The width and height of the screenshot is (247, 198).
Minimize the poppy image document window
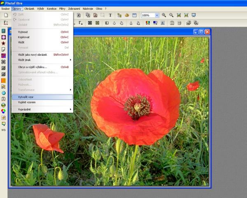point(196,32)
